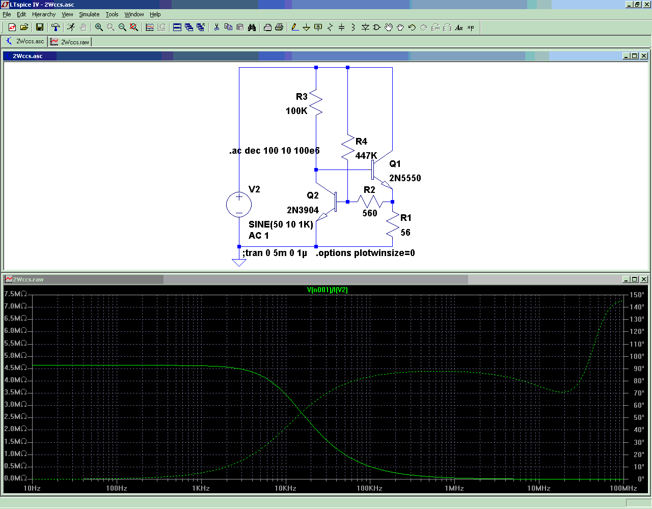Click the 2N3904 transistor label
The height and width of the screenshot is (509, 652).
coord(303,210)
